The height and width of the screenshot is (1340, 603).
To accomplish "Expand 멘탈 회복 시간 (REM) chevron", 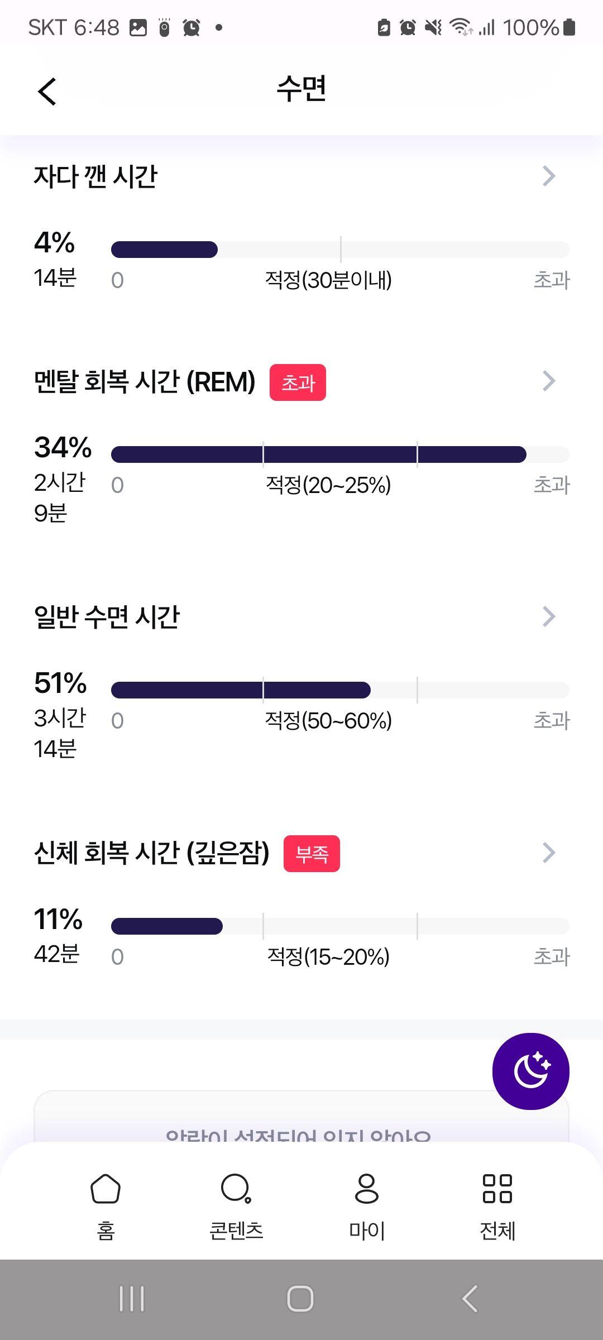I will point(549,381).
